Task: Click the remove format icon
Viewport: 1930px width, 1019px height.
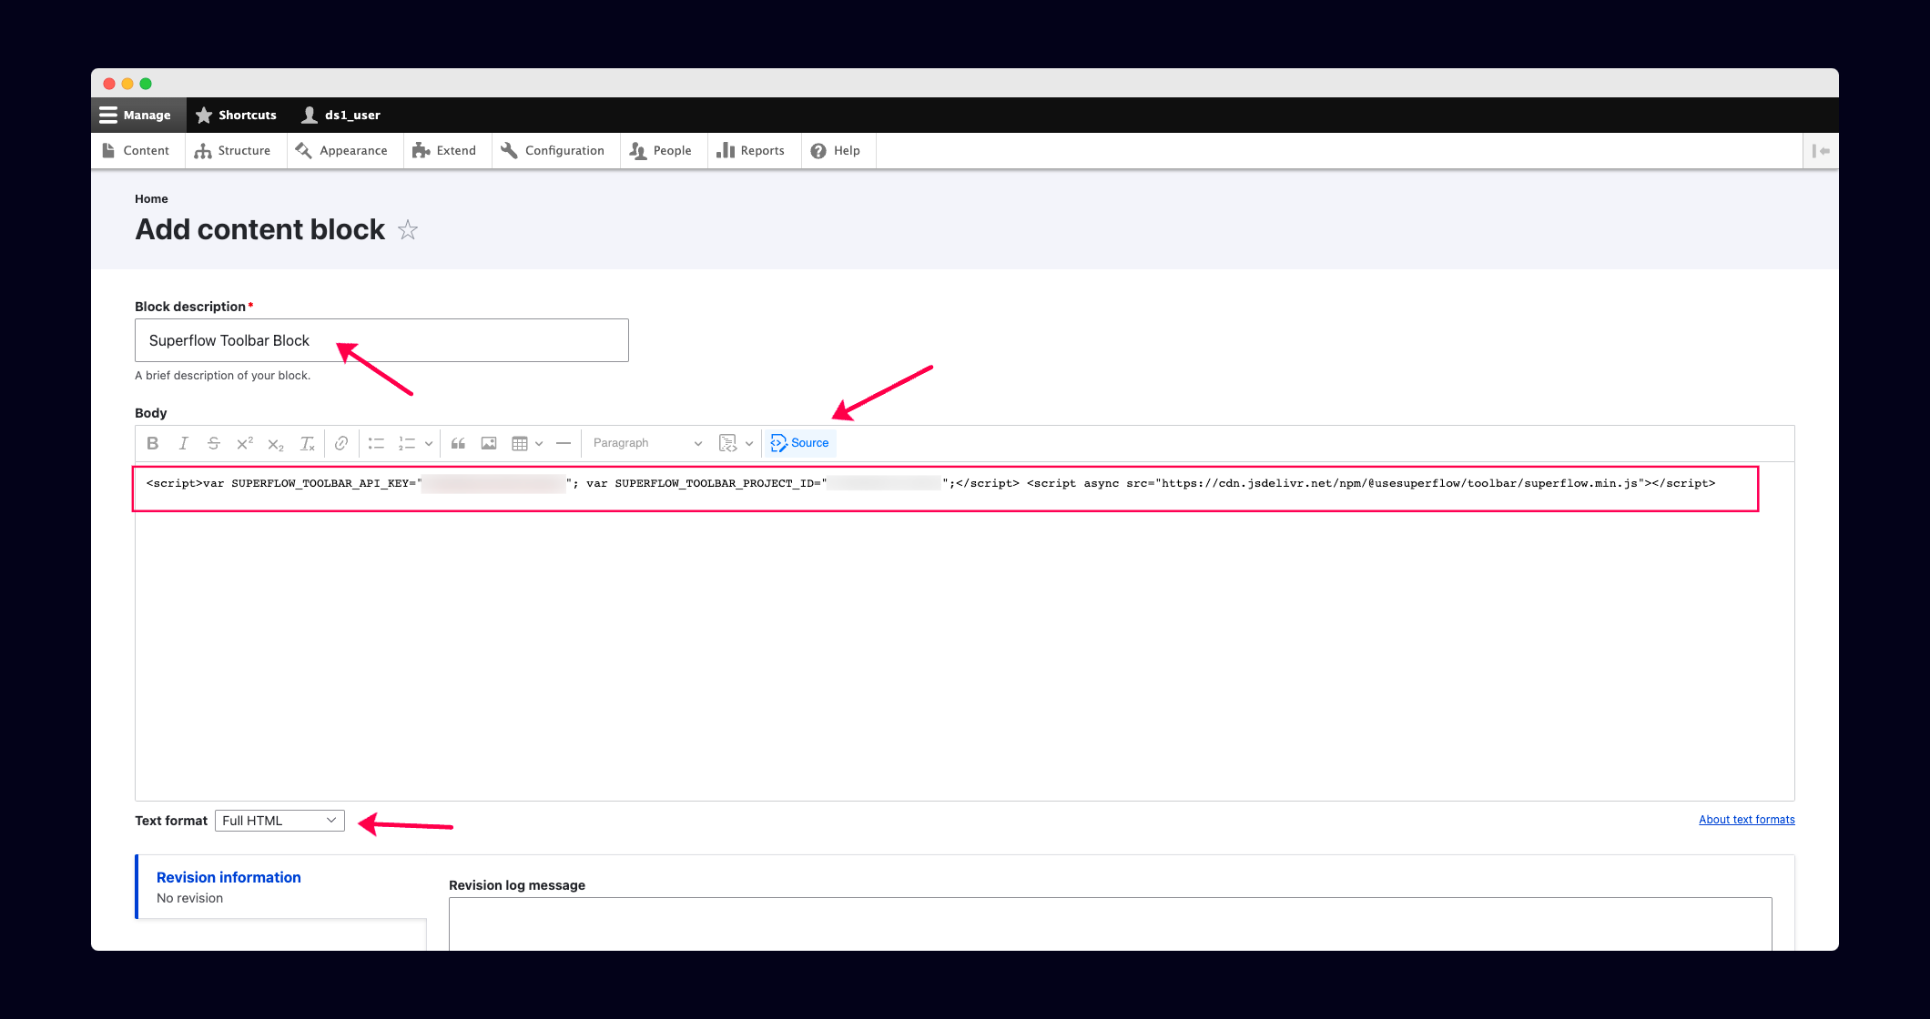Action: [x=308, y=443]
